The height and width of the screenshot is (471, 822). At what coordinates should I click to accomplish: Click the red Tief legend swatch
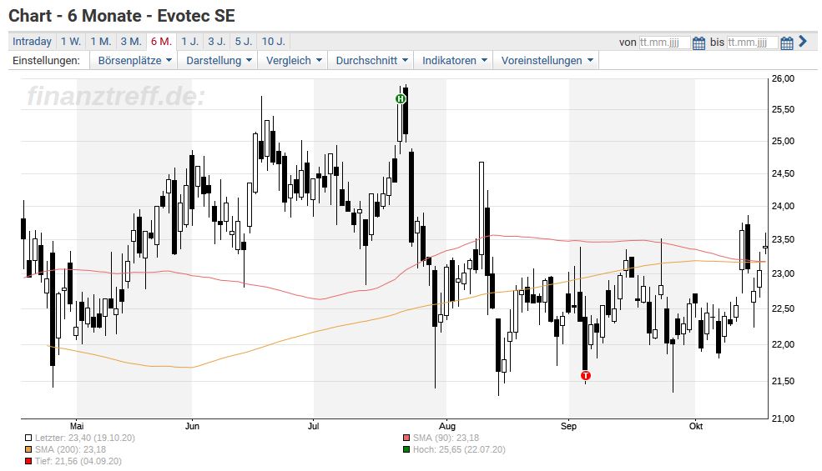pos(28,461)
